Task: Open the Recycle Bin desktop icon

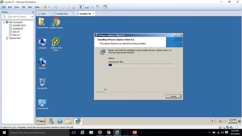Action: pyautogui.click(x=42, y=84)
